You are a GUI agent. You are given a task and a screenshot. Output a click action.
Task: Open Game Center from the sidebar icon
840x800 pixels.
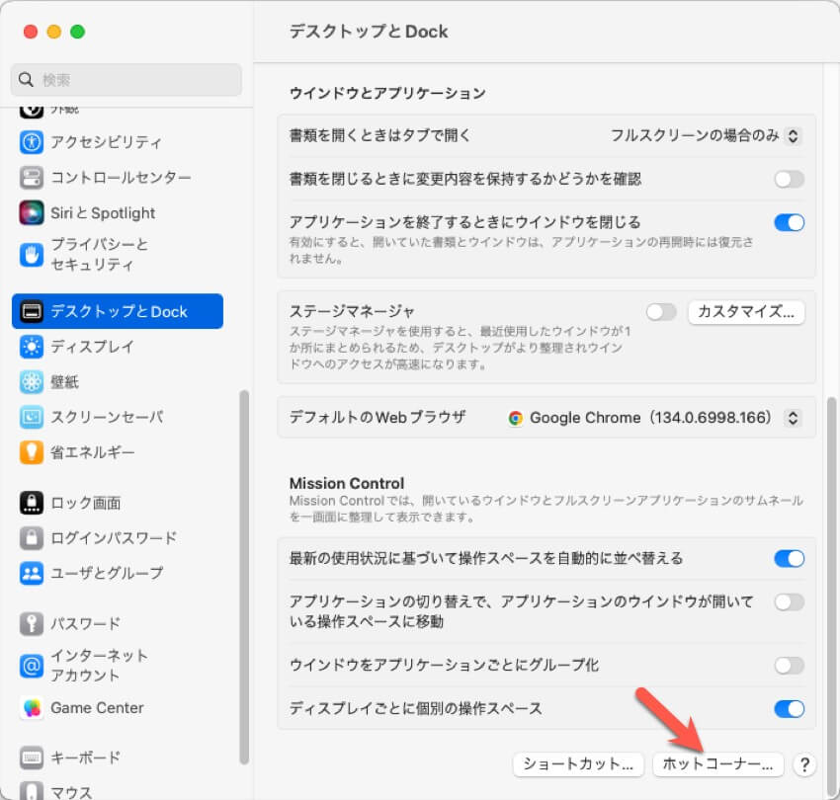(32, 708)
